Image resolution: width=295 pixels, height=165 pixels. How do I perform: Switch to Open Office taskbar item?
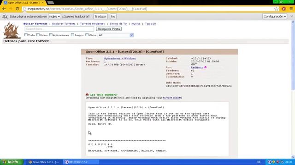[44, 162]
